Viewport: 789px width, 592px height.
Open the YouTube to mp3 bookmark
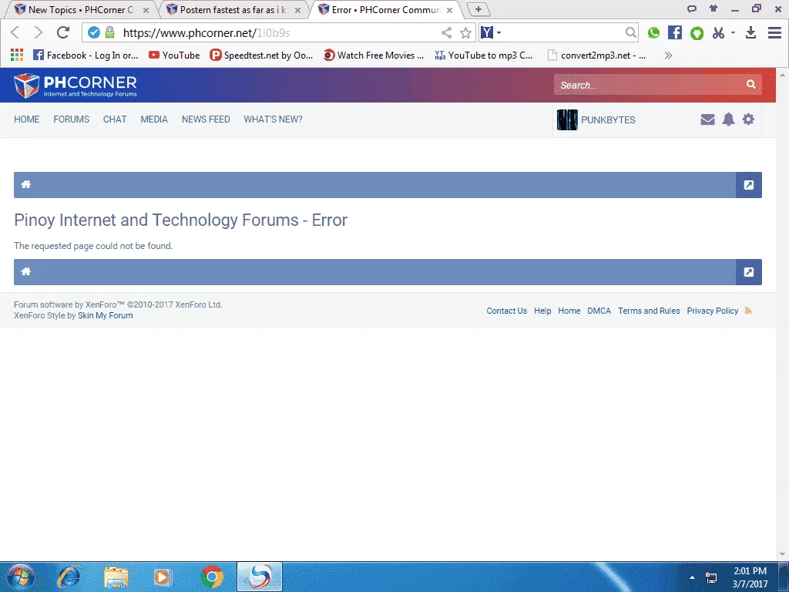484,55
